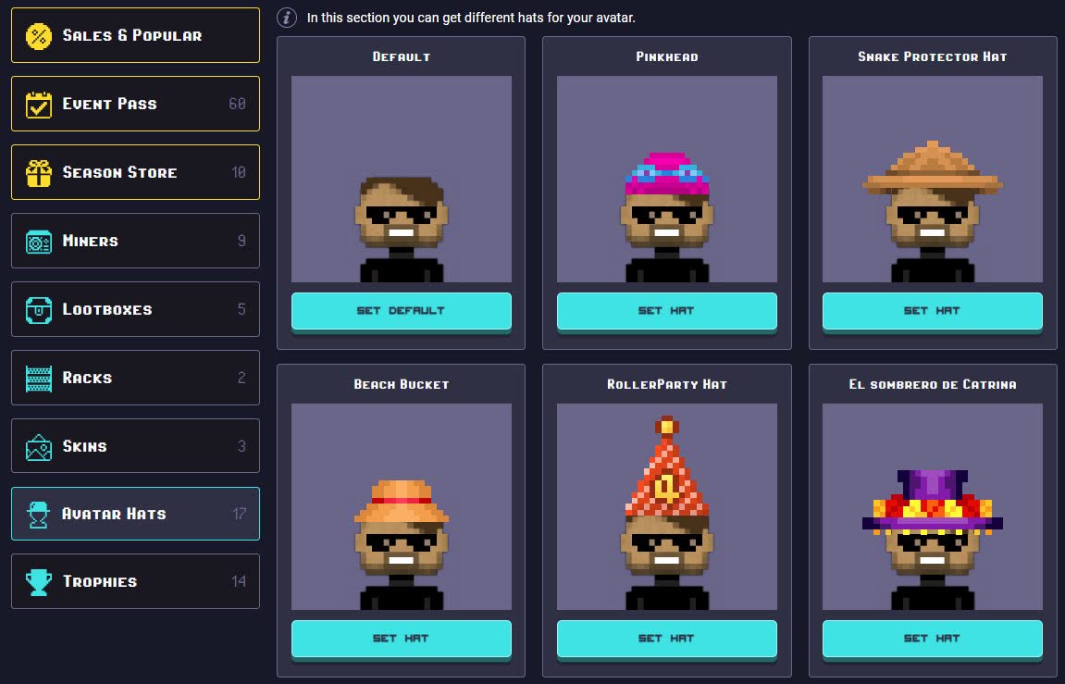Click the Trophies cup icon
The width and height of the screenshot is (1065, 684).
(x=39, y=582)
